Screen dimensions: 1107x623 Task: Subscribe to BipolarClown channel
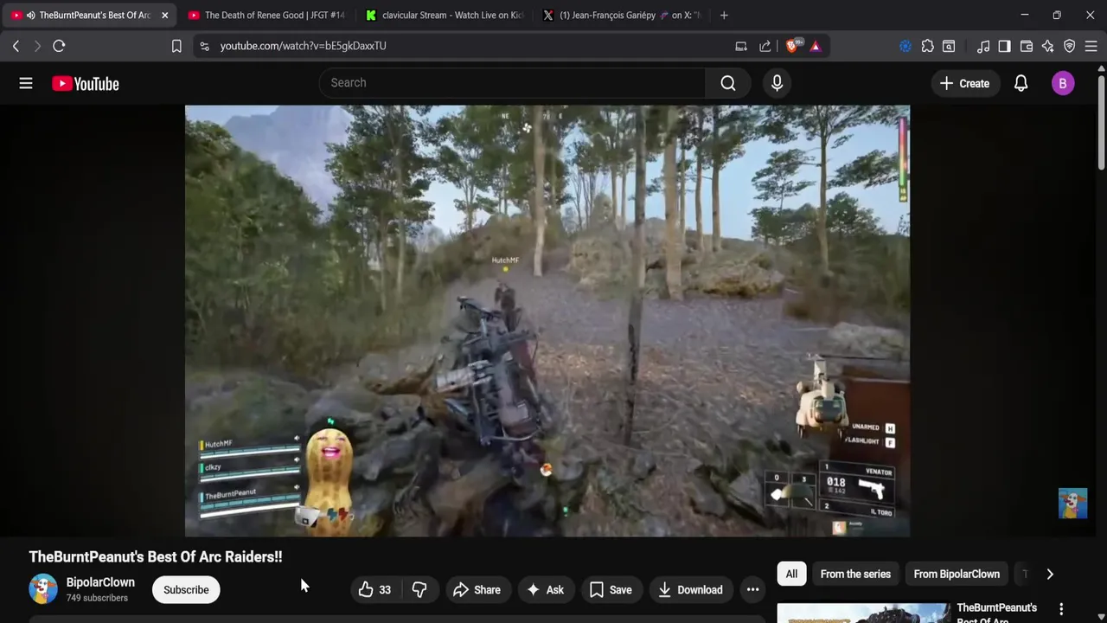tap(186, 590)
